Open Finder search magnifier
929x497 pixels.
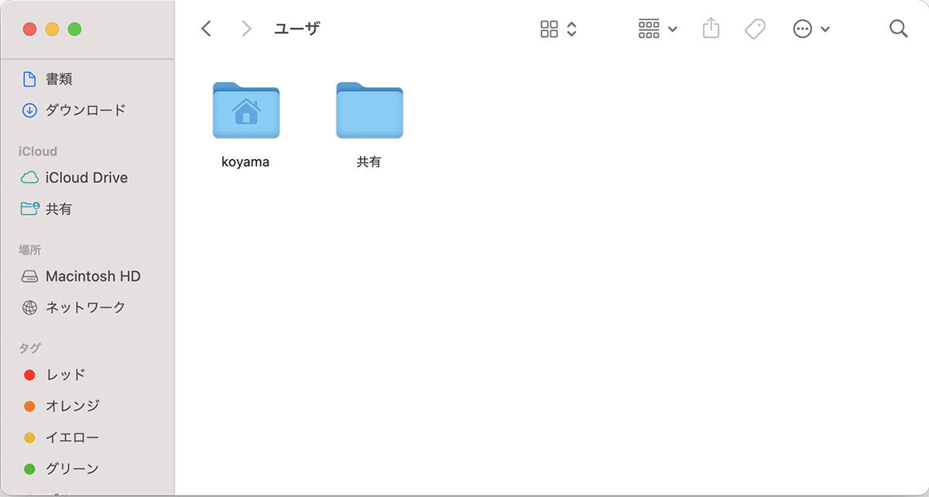point(898,29)
